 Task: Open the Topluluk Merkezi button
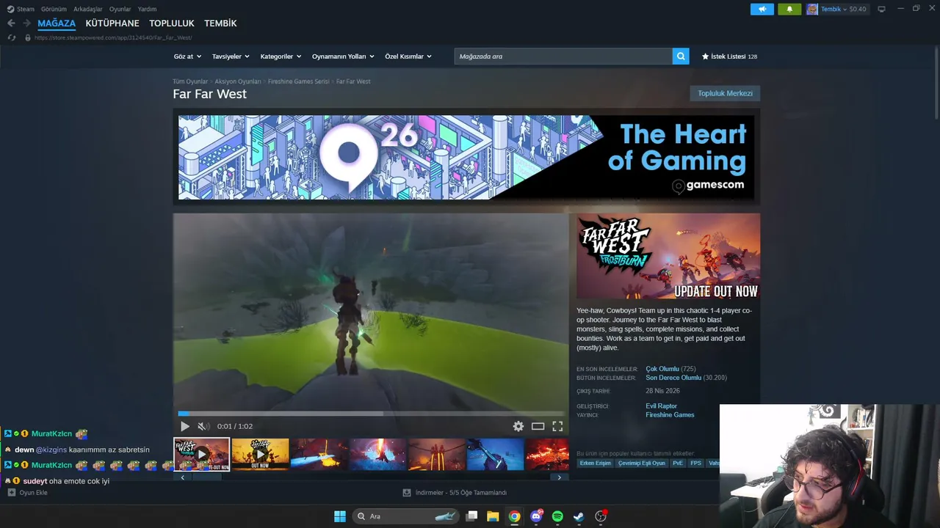click(x=725, y=93)
